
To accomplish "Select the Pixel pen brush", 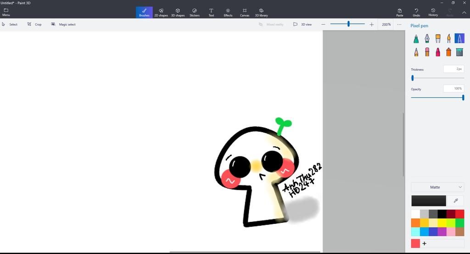I will (459, 38).
